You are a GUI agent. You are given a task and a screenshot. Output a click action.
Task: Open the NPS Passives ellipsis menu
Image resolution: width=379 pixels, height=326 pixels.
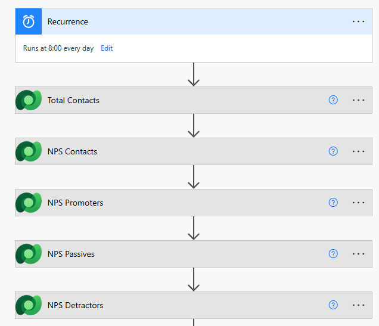point(358,254)
